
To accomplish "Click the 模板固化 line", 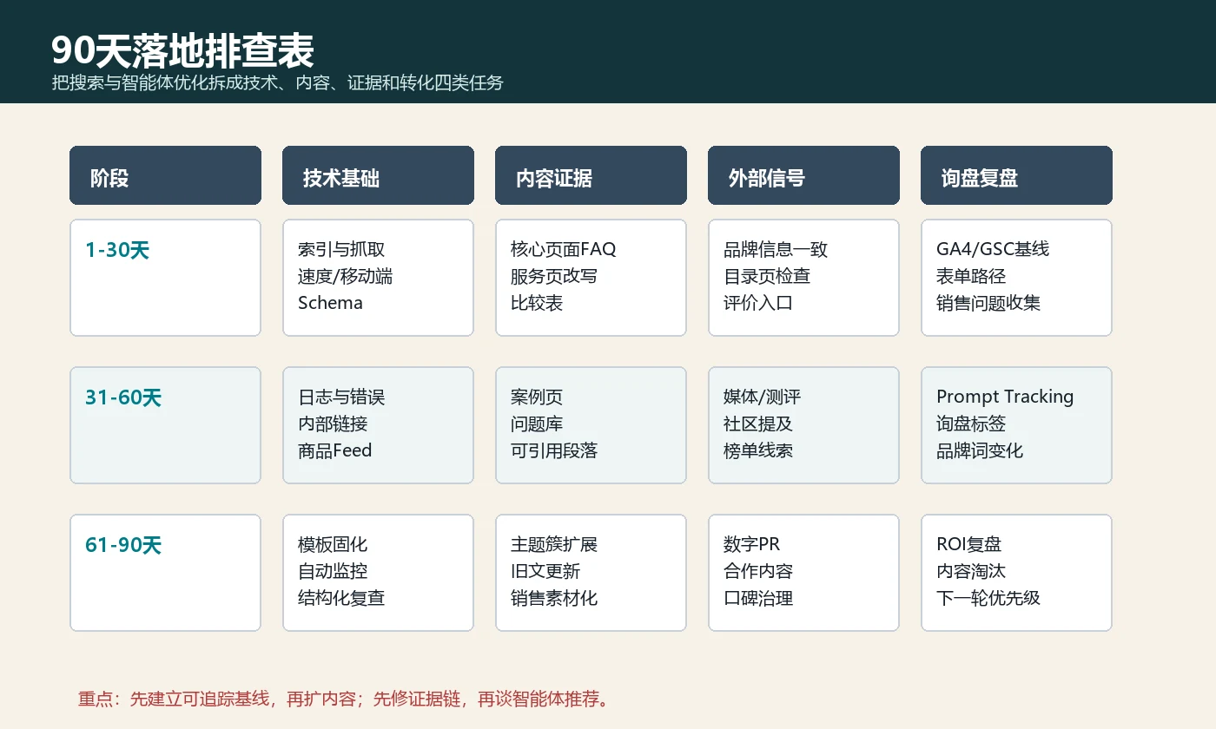I will [x=333, y=544].
